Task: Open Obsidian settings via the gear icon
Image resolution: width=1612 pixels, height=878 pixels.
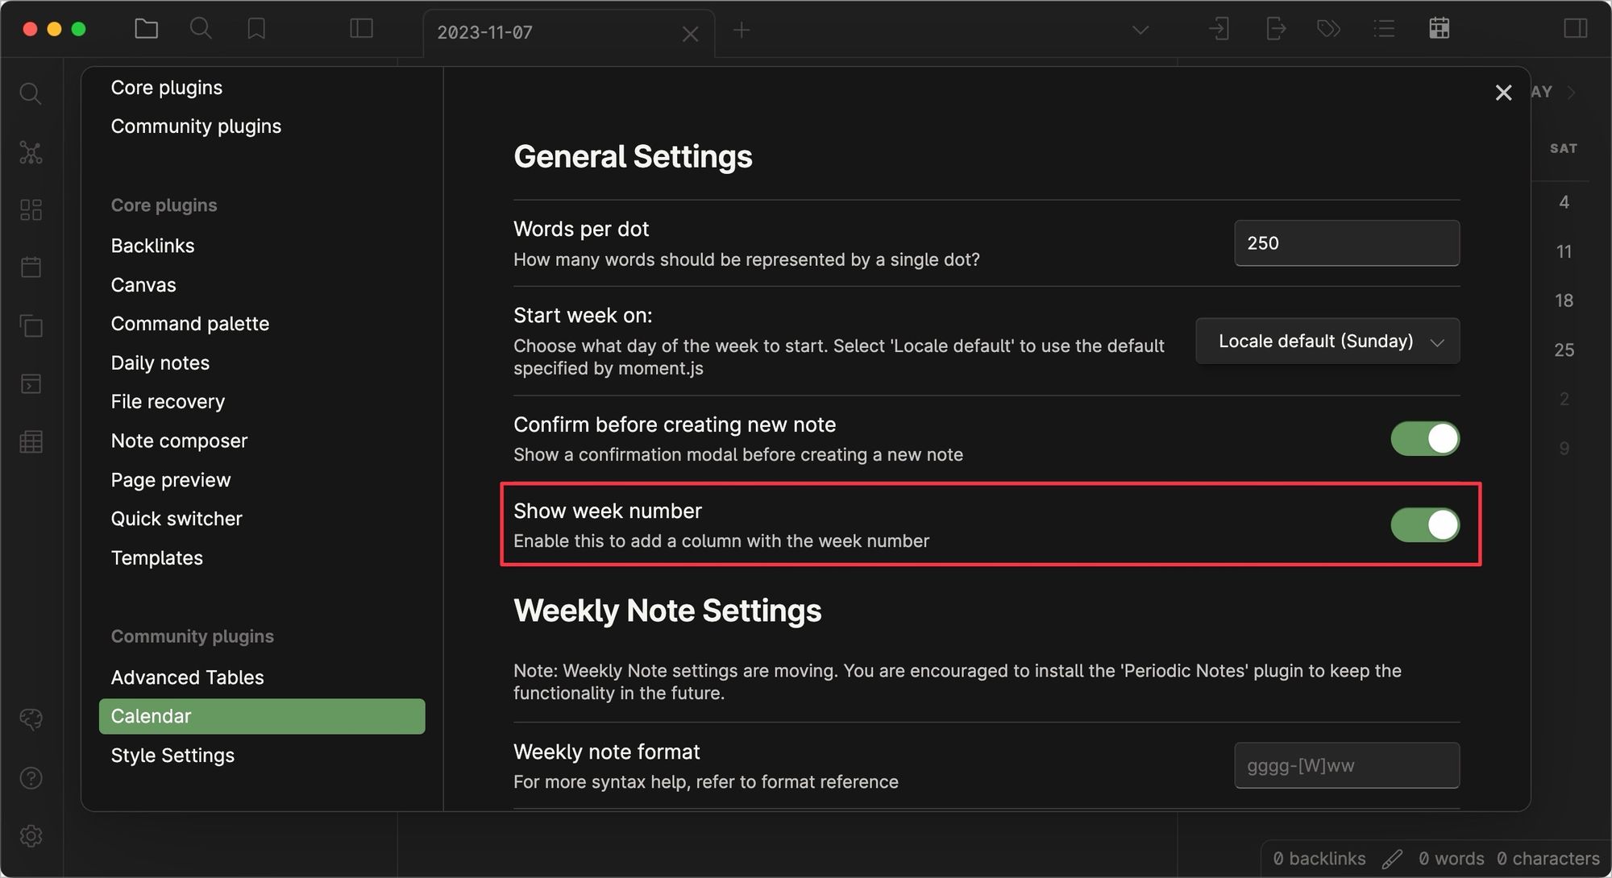Action: pyautogui.click(x=31, y=835)
